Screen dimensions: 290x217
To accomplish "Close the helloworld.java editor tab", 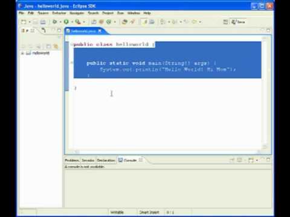I will [100, 31].
